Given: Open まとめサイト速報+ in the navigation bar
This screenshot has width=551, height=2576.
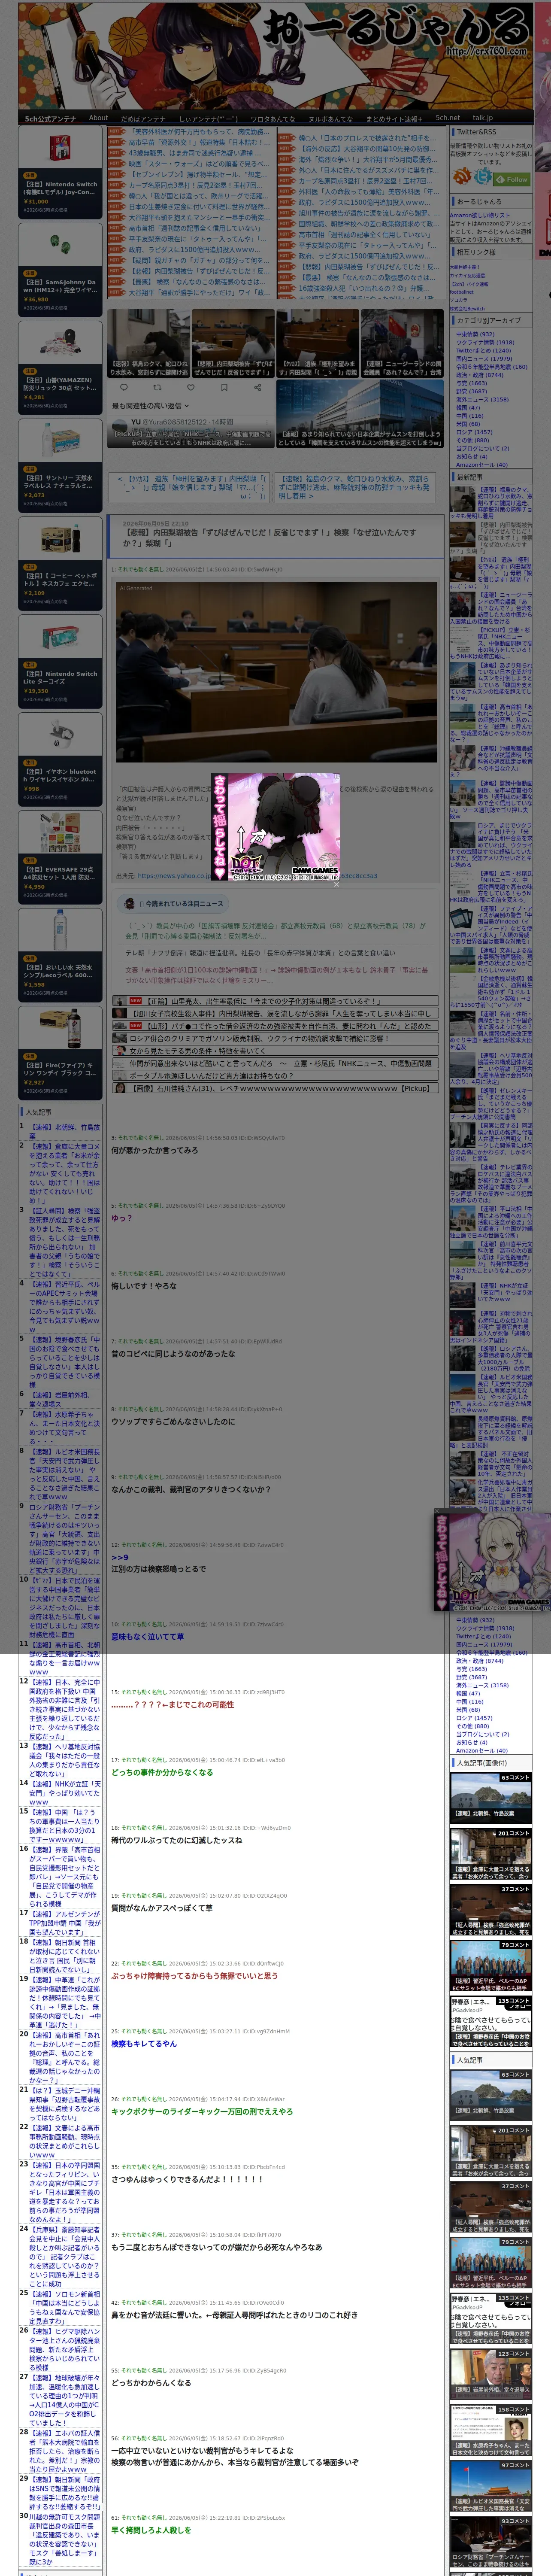Looking at the screenshot, I should [x=394, y=118].
